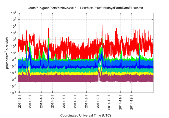Image resolution: width=169 pixels, height=118 pixels.
Task: Click the 2014-12-1 x-axis date label
Action: click(x=132, y=102)
